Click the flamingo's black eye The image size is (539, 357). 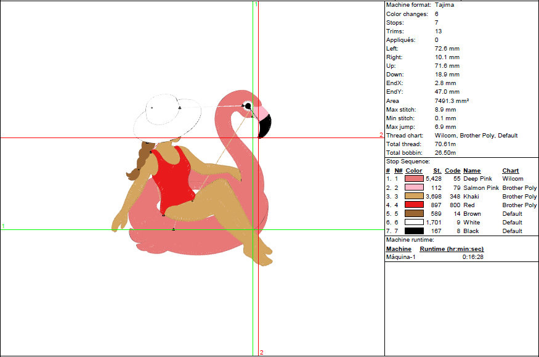(248, 106)
